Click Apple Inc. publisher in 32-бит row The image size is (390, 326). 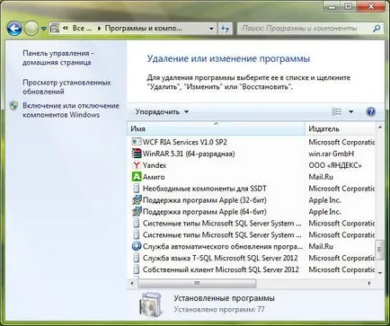point(324,200)
